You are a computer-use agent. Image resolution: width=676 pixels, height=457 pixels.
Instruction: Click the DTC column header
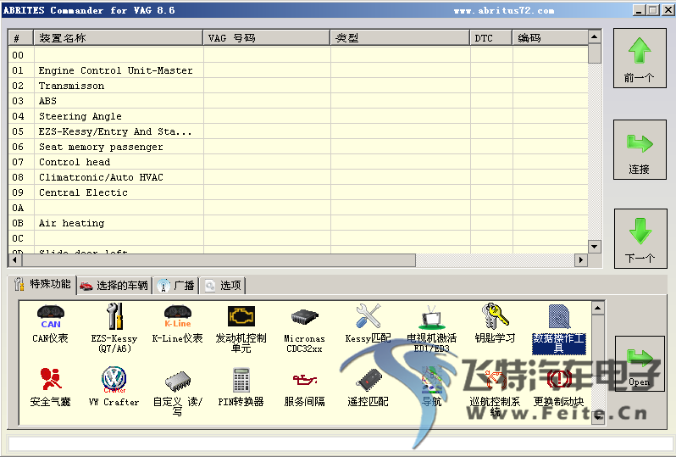tap(491, 38)
